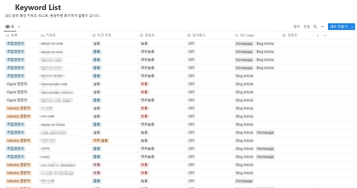Screen dimensions: 357x188
Task: Click Homepage tag in first row
Action: point(244,44)
